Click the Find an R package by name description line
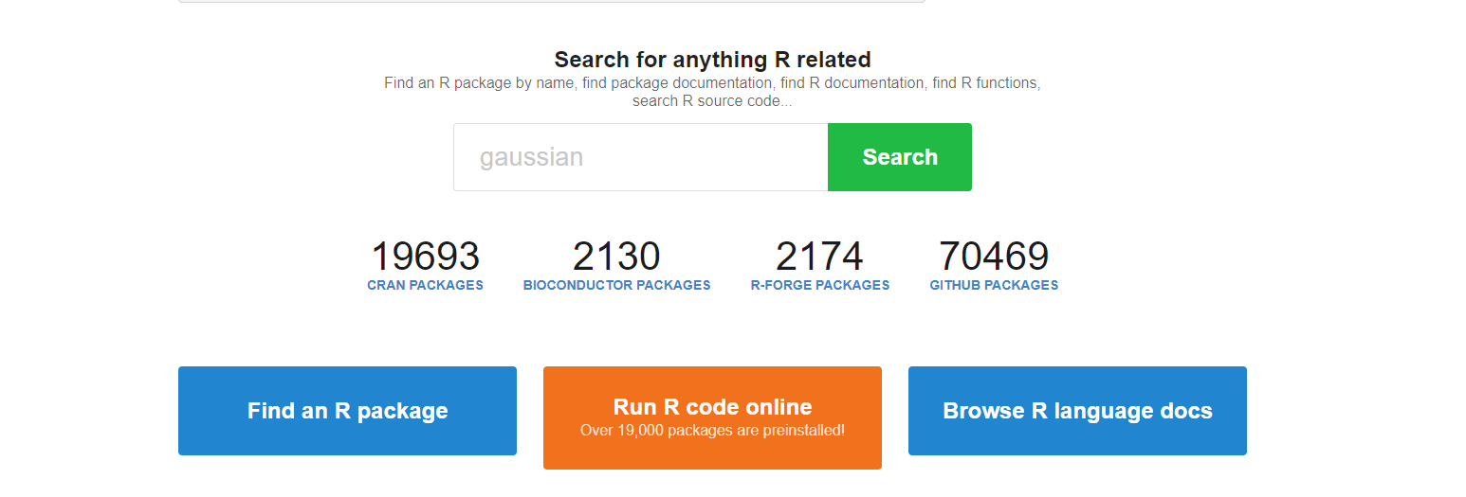Image resolution: width=1466 pixels, height=497 pixels. [x=712, y=83]
